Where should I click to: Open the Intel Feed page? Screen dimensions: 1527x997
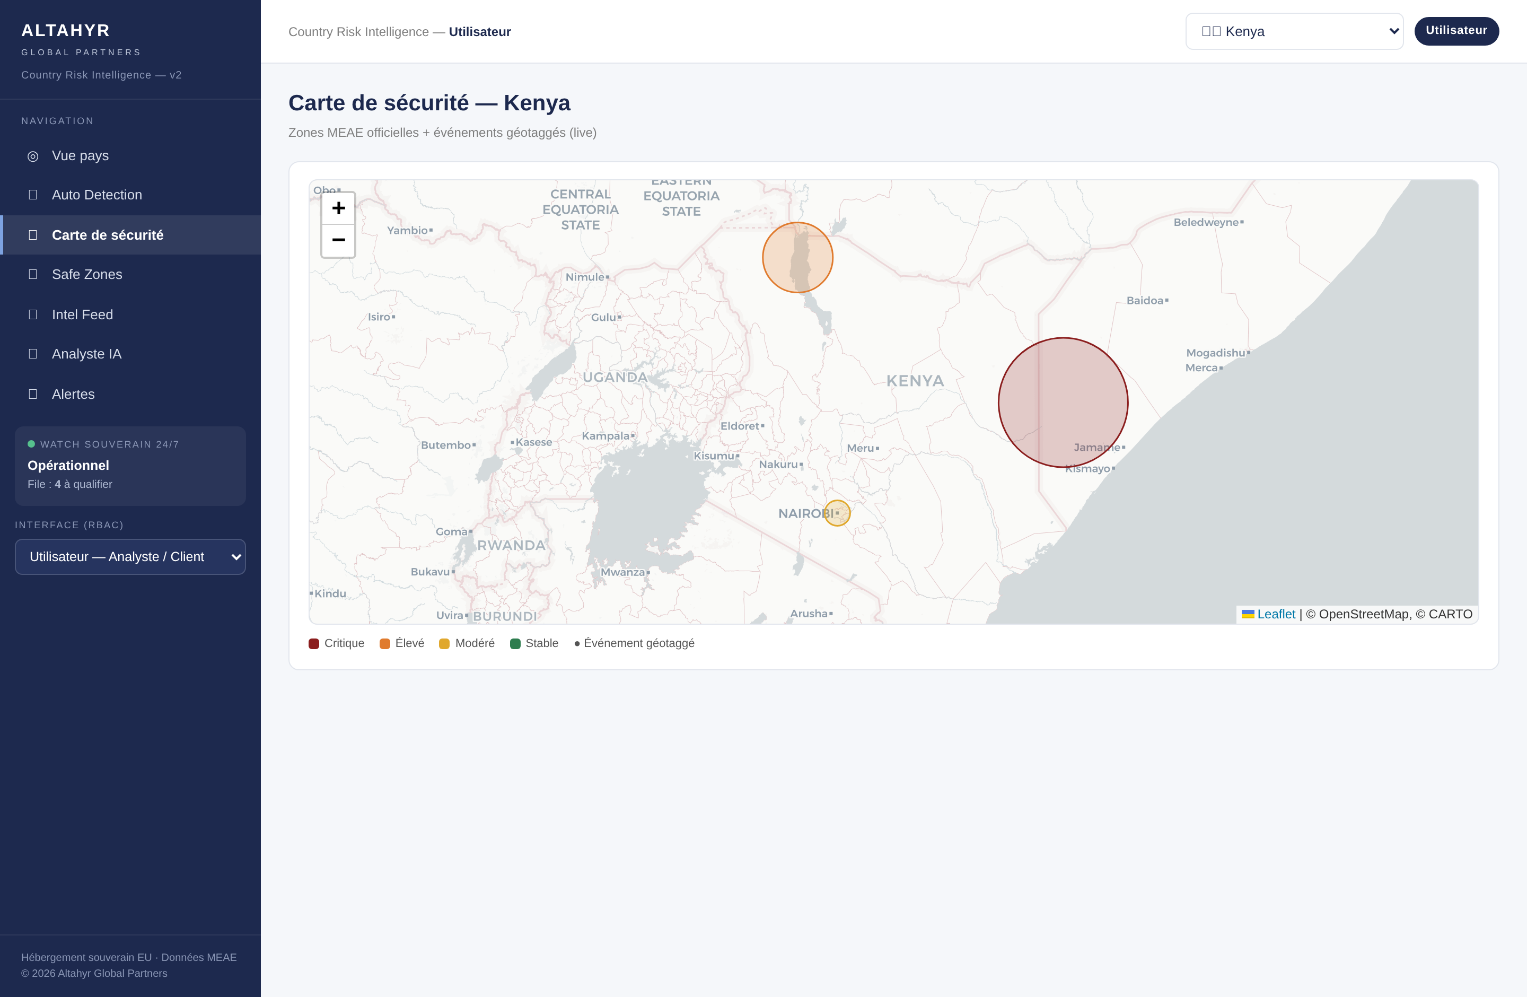[130, 314]
